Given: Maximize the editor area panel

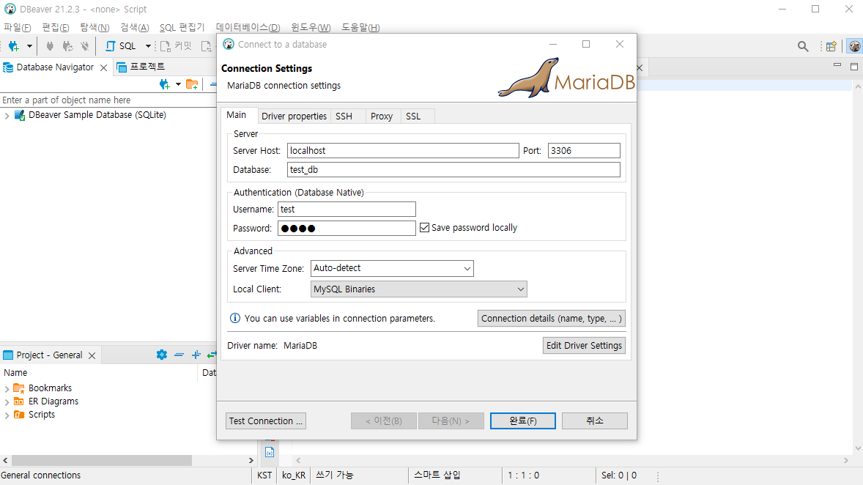Looking at the screenshot, I should [x=854, y=66].
